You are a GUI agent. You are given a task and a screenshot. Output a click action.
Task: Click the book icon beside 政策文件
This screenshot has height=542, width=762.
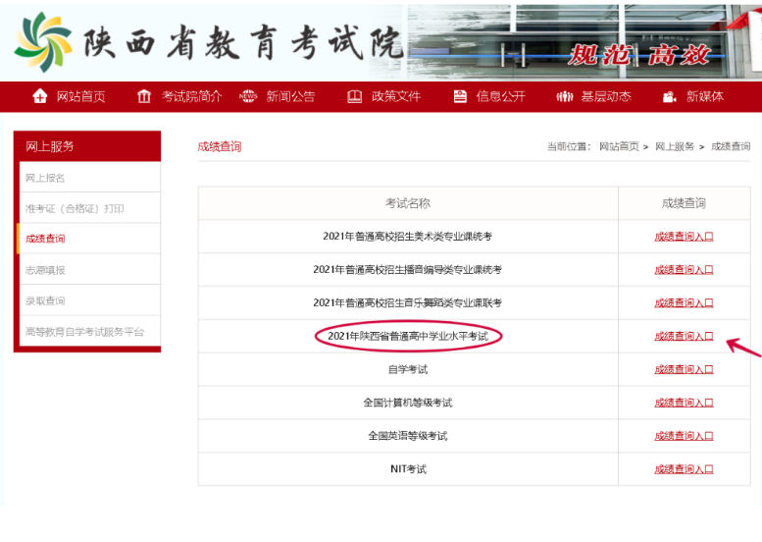click(x=355, y=96)
